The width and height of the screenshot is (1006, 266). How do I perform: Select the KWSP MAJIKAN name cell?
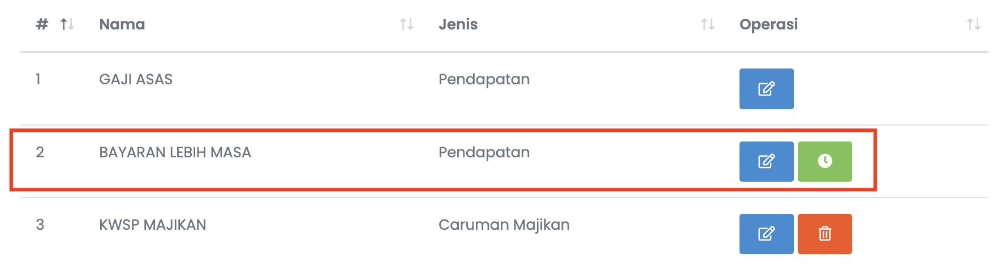click(152, 225)
